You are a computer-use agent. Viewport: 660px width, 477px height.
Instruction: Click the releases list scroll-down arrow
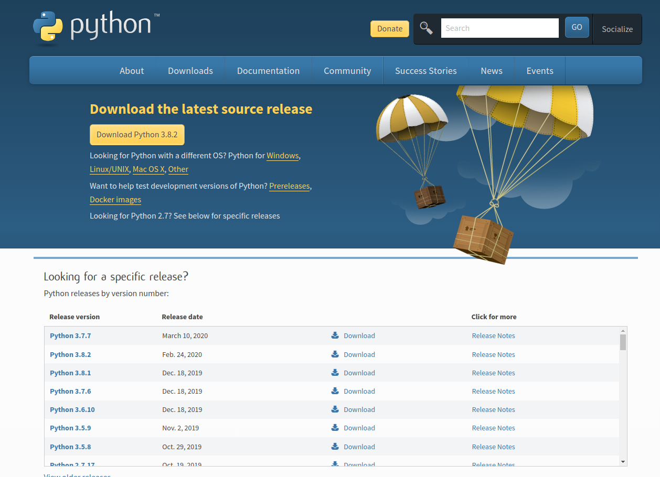[623, 462]
